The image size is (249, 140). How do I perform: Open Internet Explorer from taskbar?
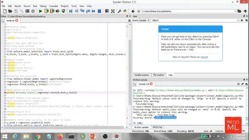(x=15, y=136)
